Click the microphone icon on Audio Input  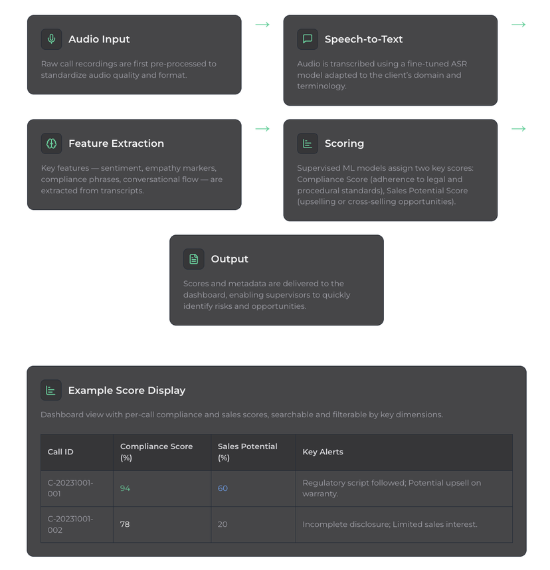(51, 39)
